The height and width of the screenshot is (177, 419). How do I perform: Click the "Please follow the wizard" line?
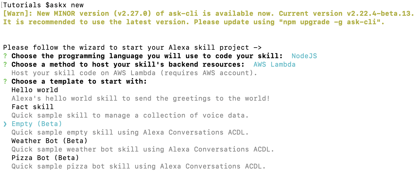pos(132,48)
